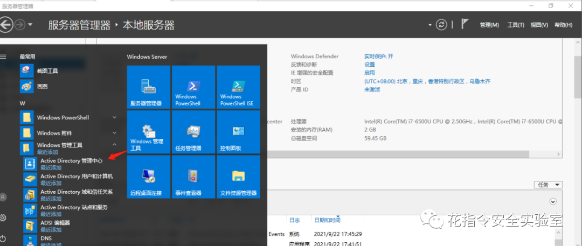Open the 管理(M) menu
The image size is (582, 246).
click(x=489, y=25)
